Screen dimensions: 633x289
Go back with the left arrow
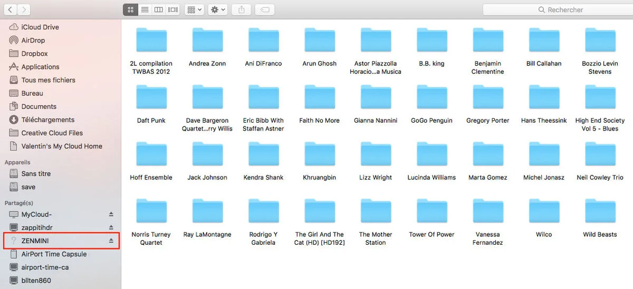pyautogui.click(x=10, y=9)
